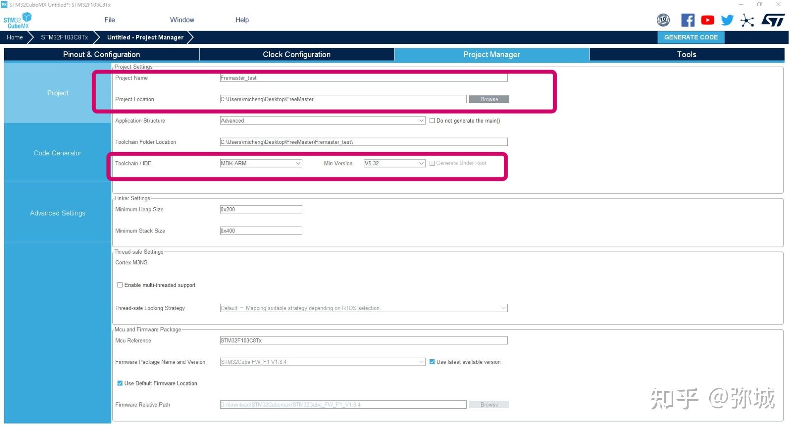The width and height of the screenshot is (795, 431).
Task: Click the STM32F103C8Tx breadcrumb
Action: (64, 37)
